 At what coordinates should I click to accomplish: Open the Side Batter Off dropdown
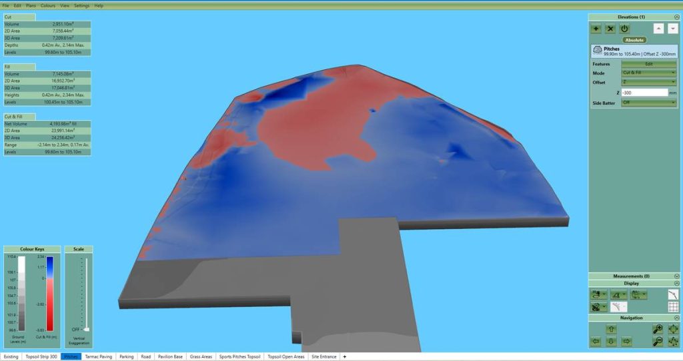(x=648, y=103)
